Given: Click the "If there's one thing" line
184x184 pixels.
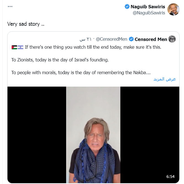Looking at the screenshot, I should [x=93, y=47].
